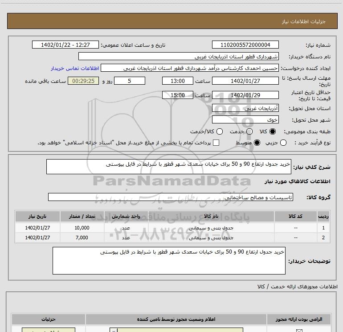Click remaining days field showing 5
Viewport: 343px width, 332px height.
click(130, 81)
